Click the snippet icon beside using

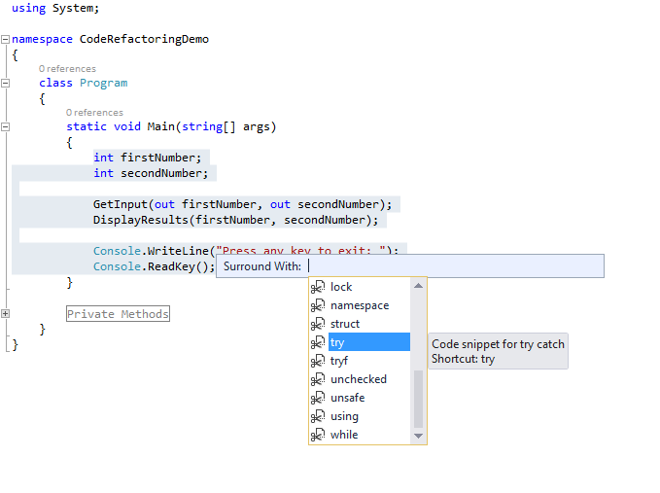318,416
